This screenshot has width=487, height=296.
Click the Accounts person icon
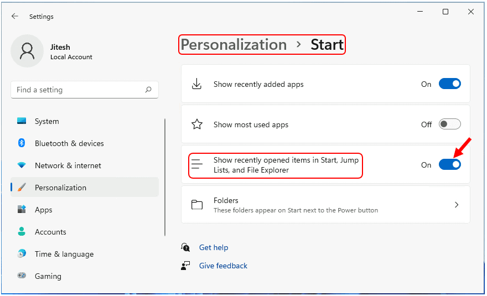(x=22, y=231)
